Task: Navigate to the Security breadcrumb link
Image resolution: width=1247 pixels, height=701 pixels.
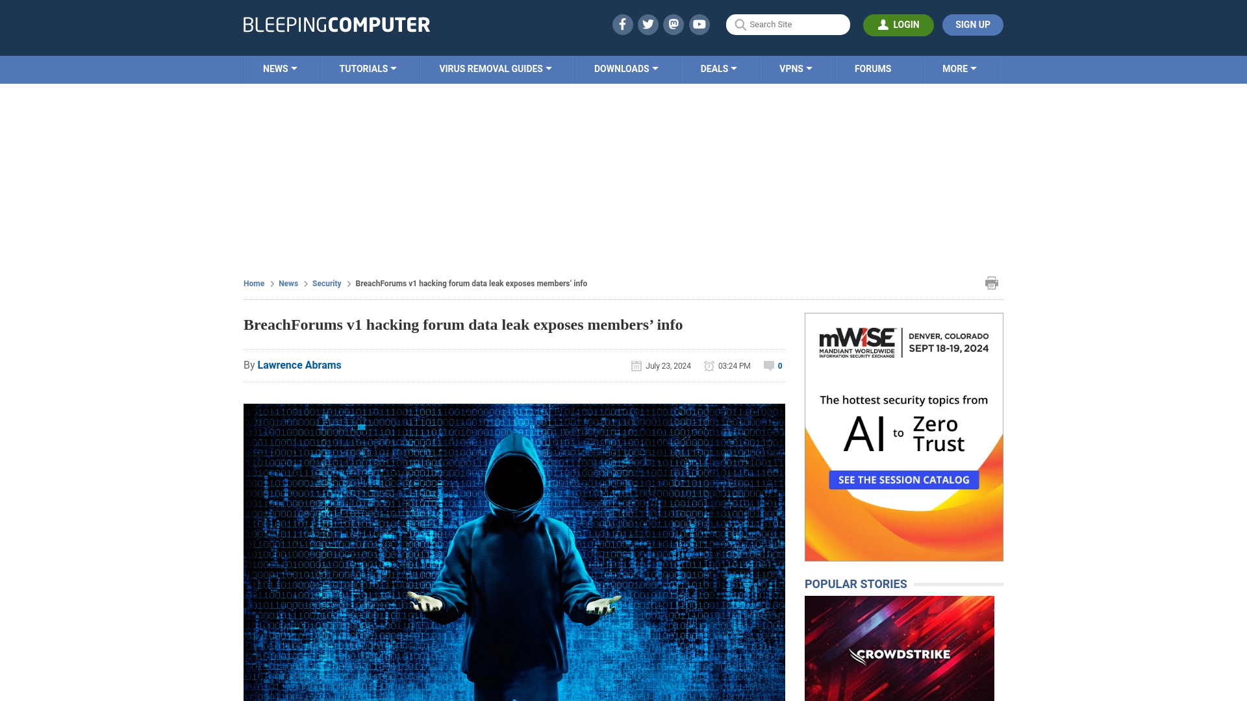Action: pyautogui.click(x=326, y=282)
